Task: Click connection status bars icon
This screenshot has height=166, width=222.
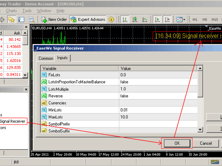Action: [x=215, y=162]
